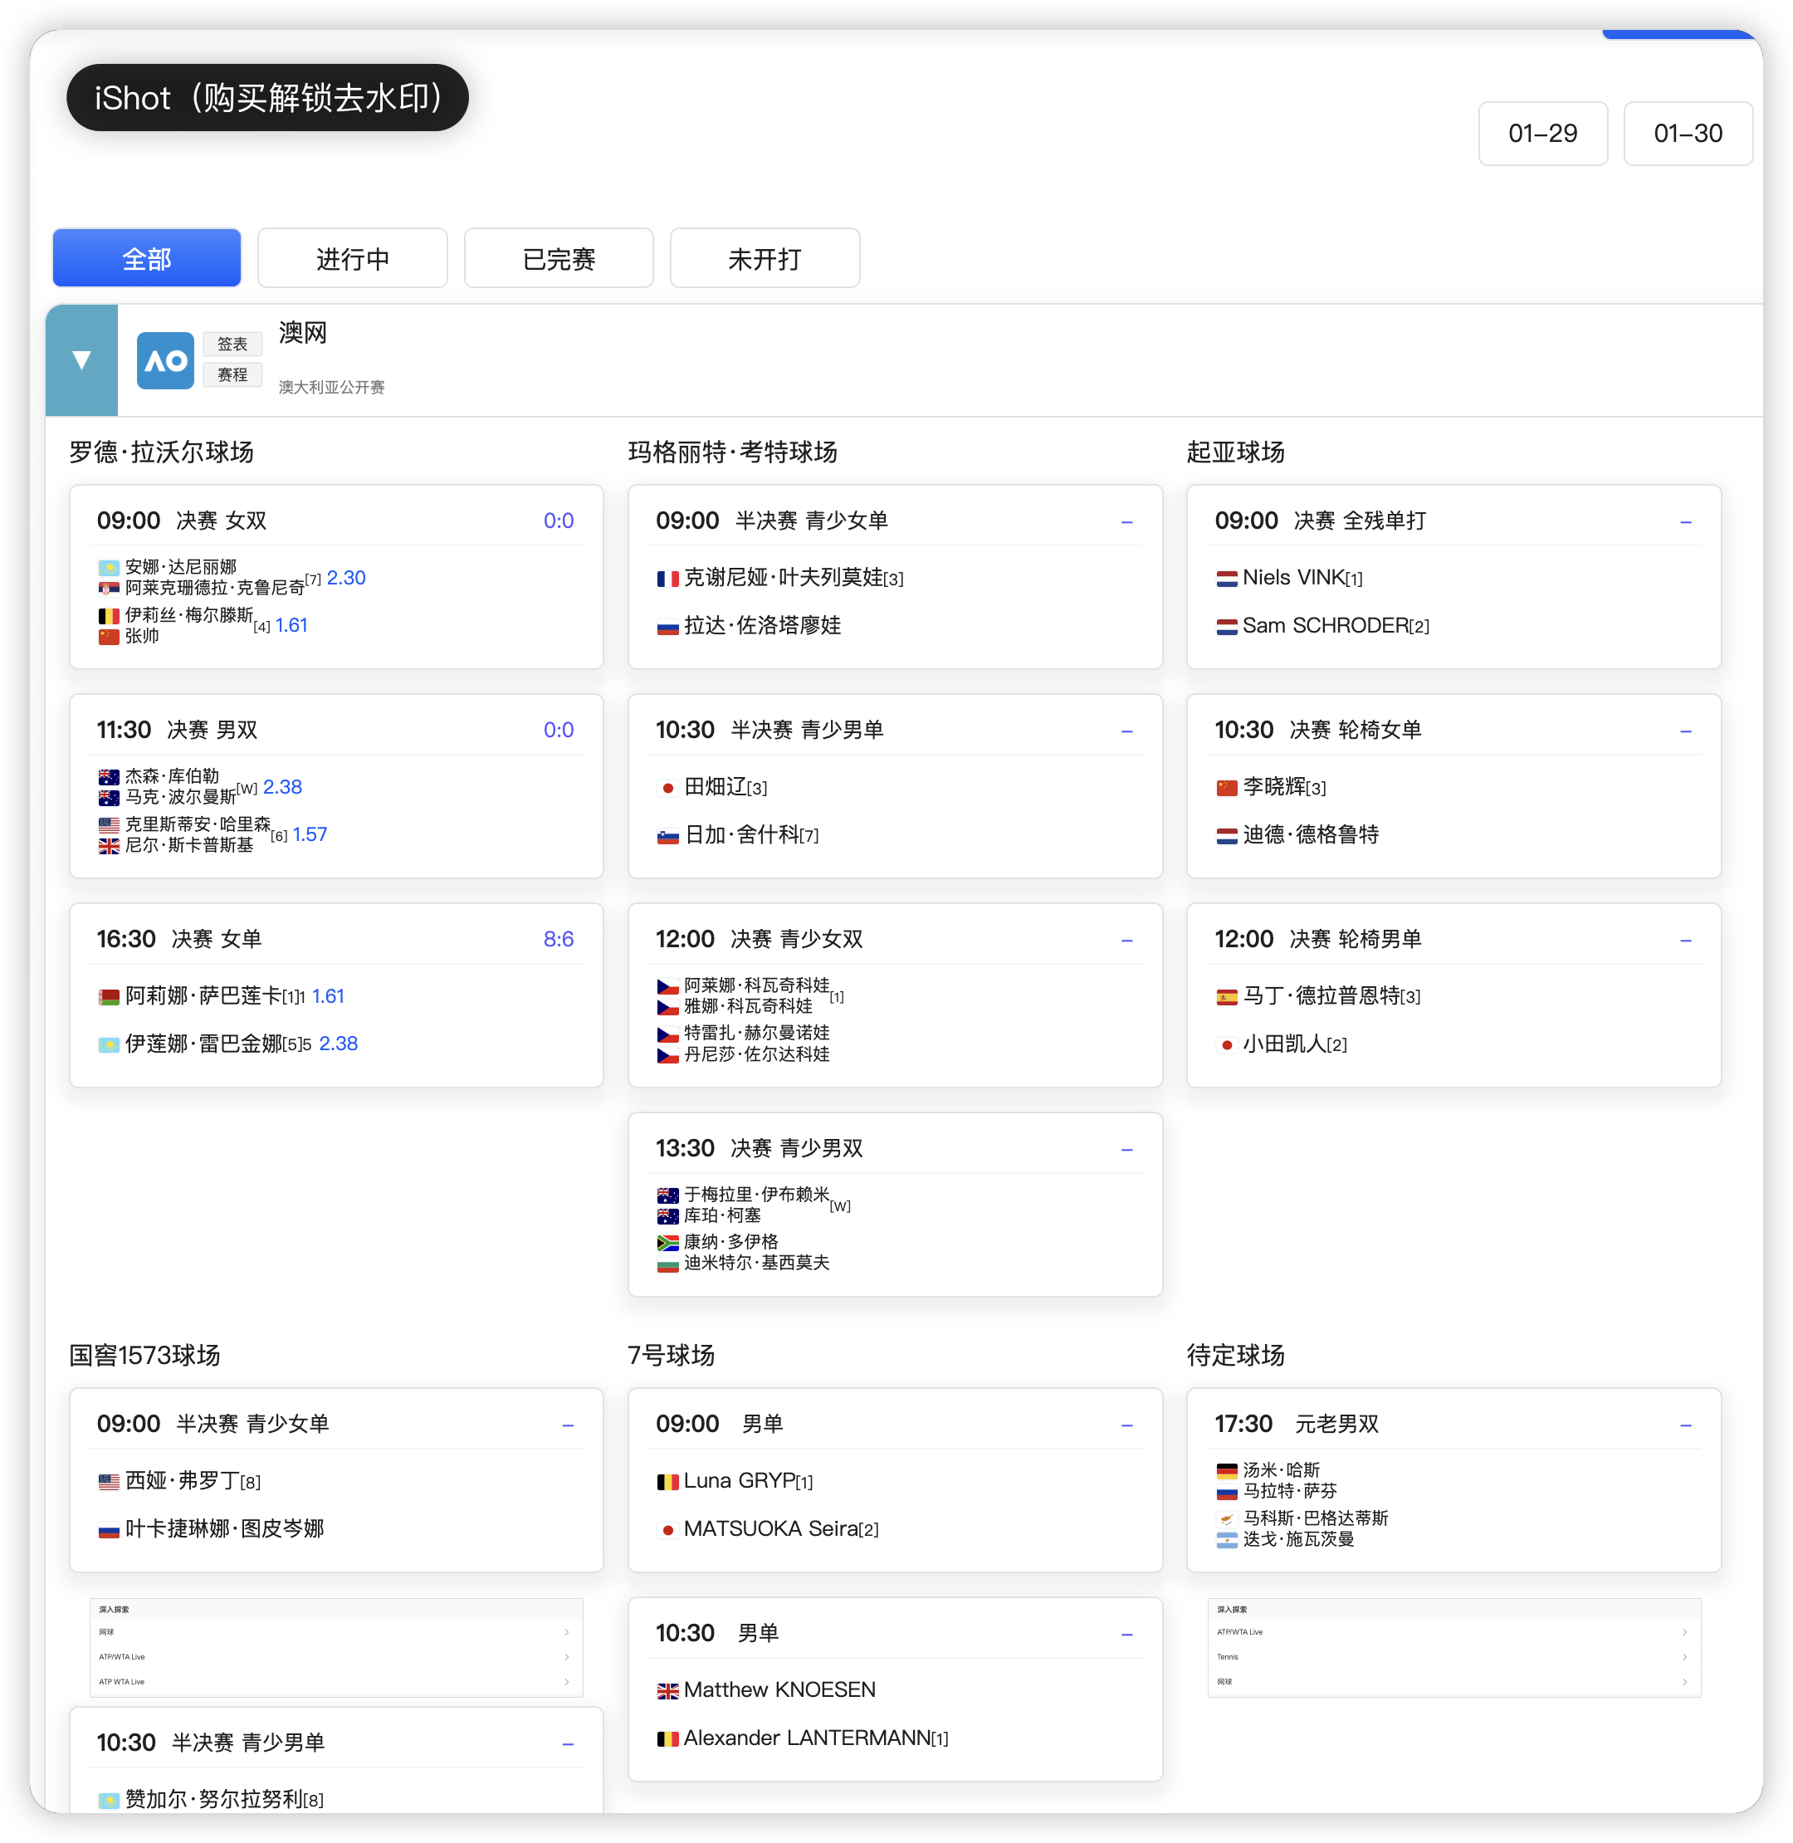Open the 签表 draw tag

pyautogui.click(x=232, y=344)
